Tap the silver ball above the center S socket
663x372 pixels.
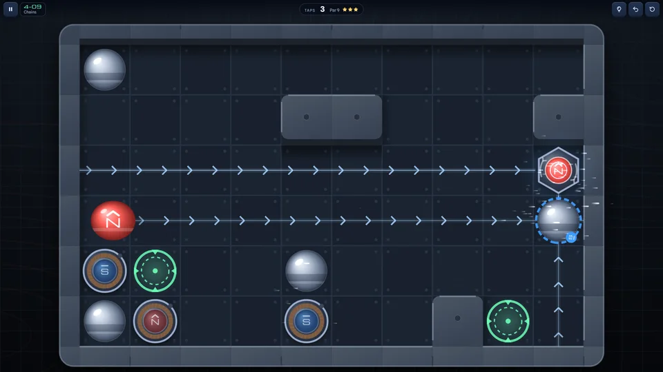pyautogui.click(x=306, y=271)
